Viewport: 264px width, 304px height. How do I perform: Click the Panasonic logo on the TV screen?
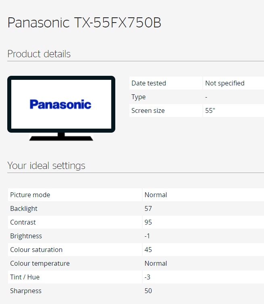[60, 104]
